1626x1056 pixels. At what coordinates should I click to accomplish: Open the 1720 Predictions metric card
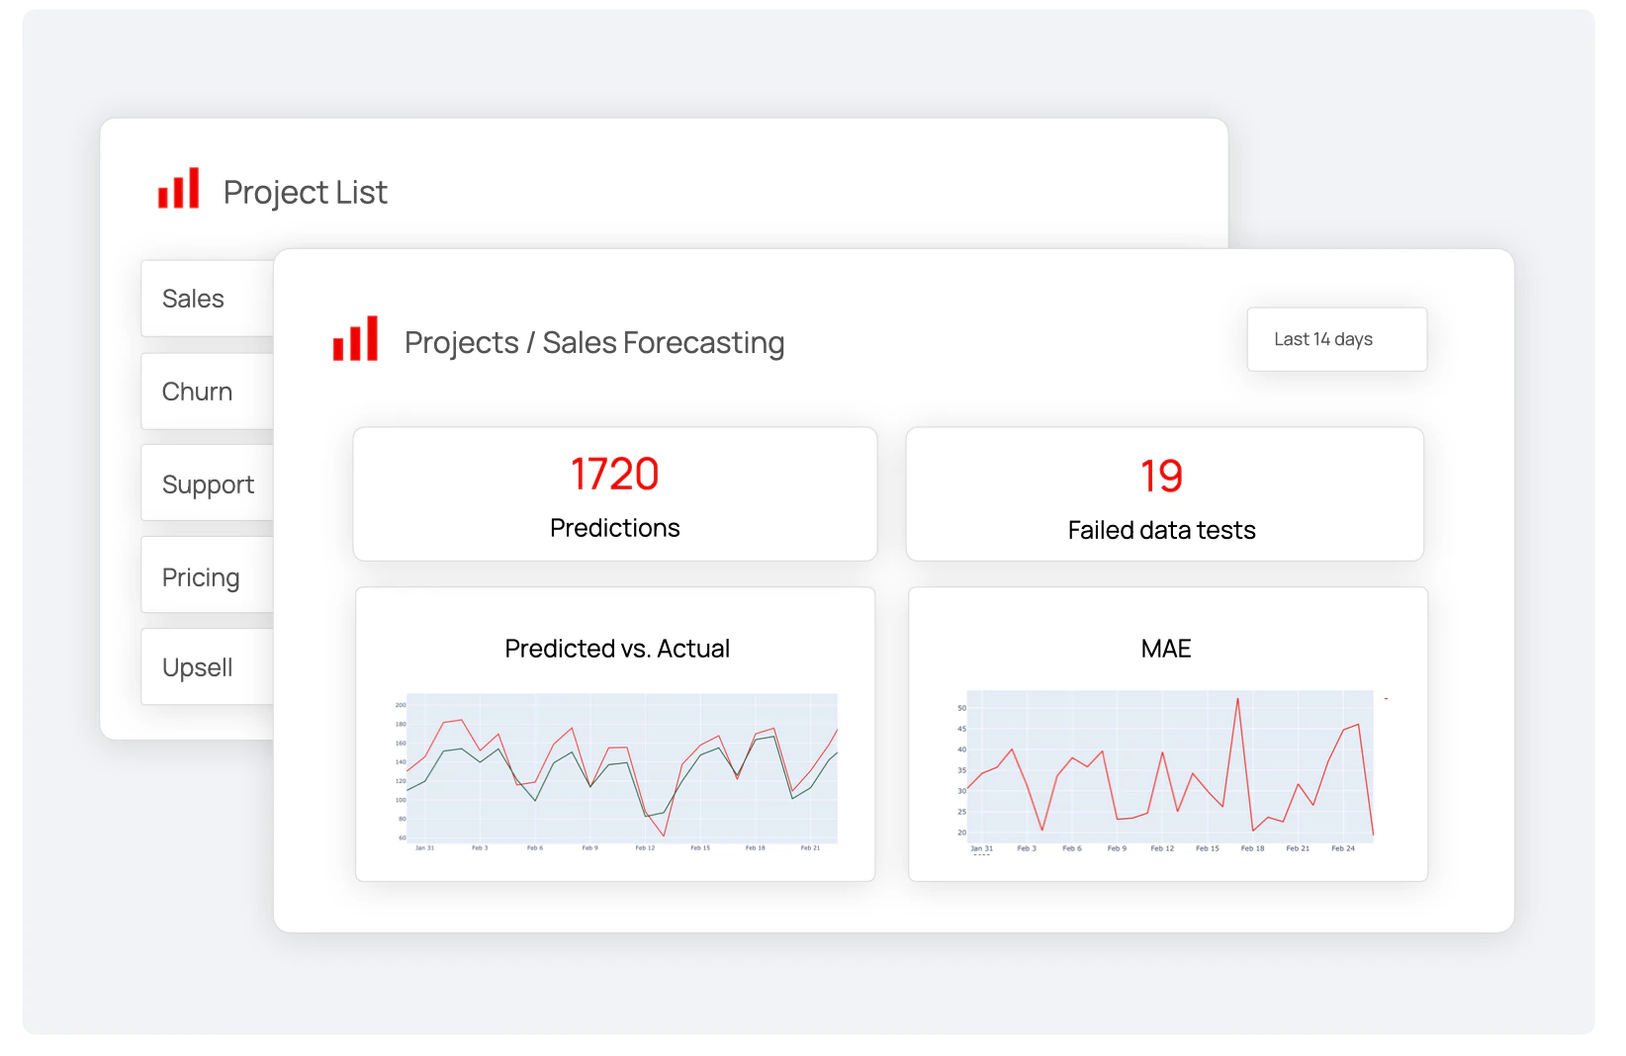pos(615,494)
